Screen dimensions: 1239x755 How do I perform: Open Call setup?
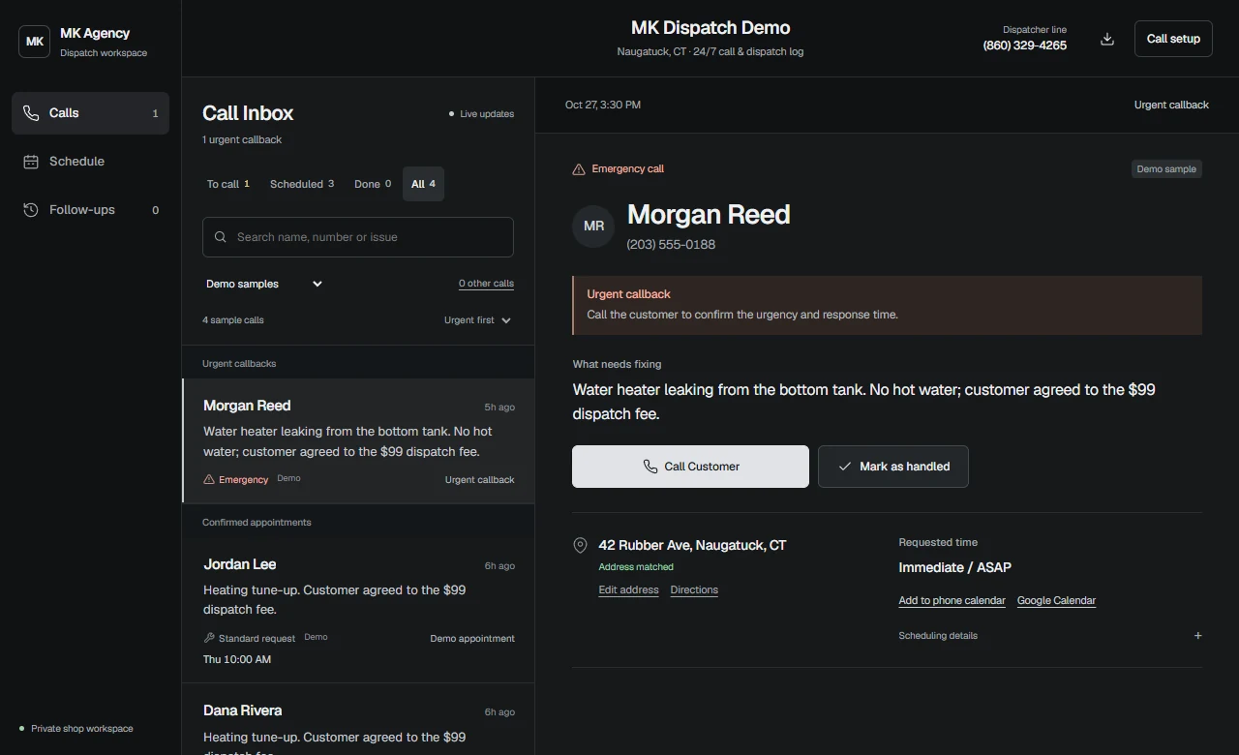pos(1173,39)
